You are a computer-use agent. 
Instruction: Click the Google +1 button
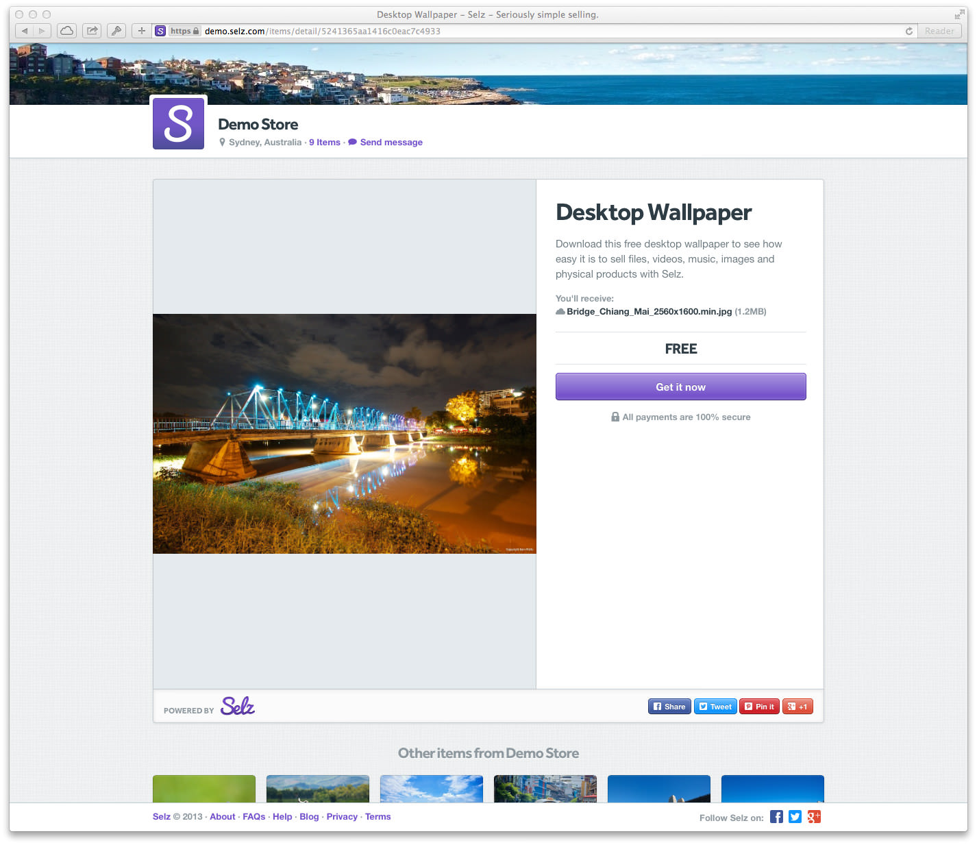point(797,707)
